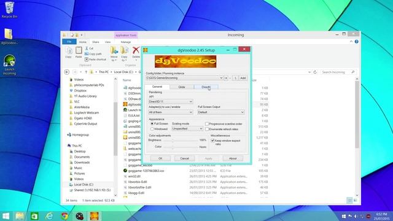Expand the Scaling mode dropdown
Viewport: 393px width, 221px height.
pyautogui.click(x=187, y=128)
